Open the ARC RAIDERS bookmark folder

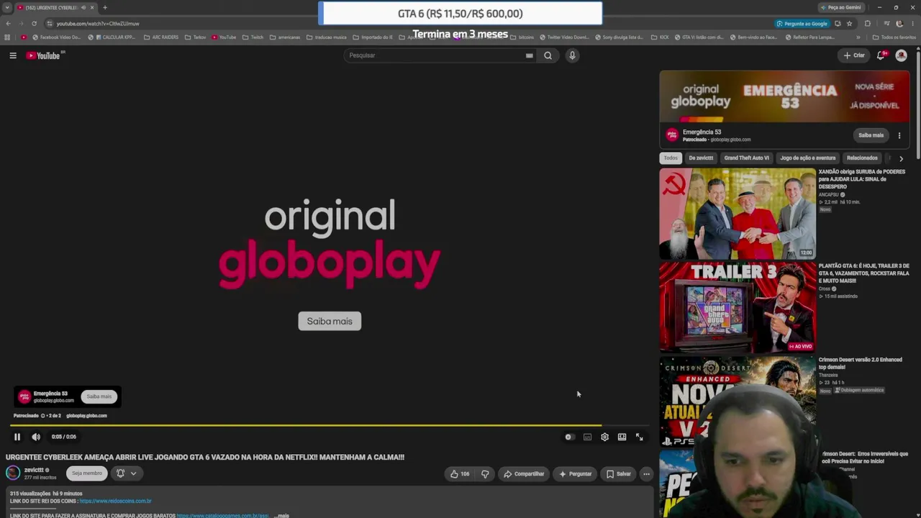point(161,37)
